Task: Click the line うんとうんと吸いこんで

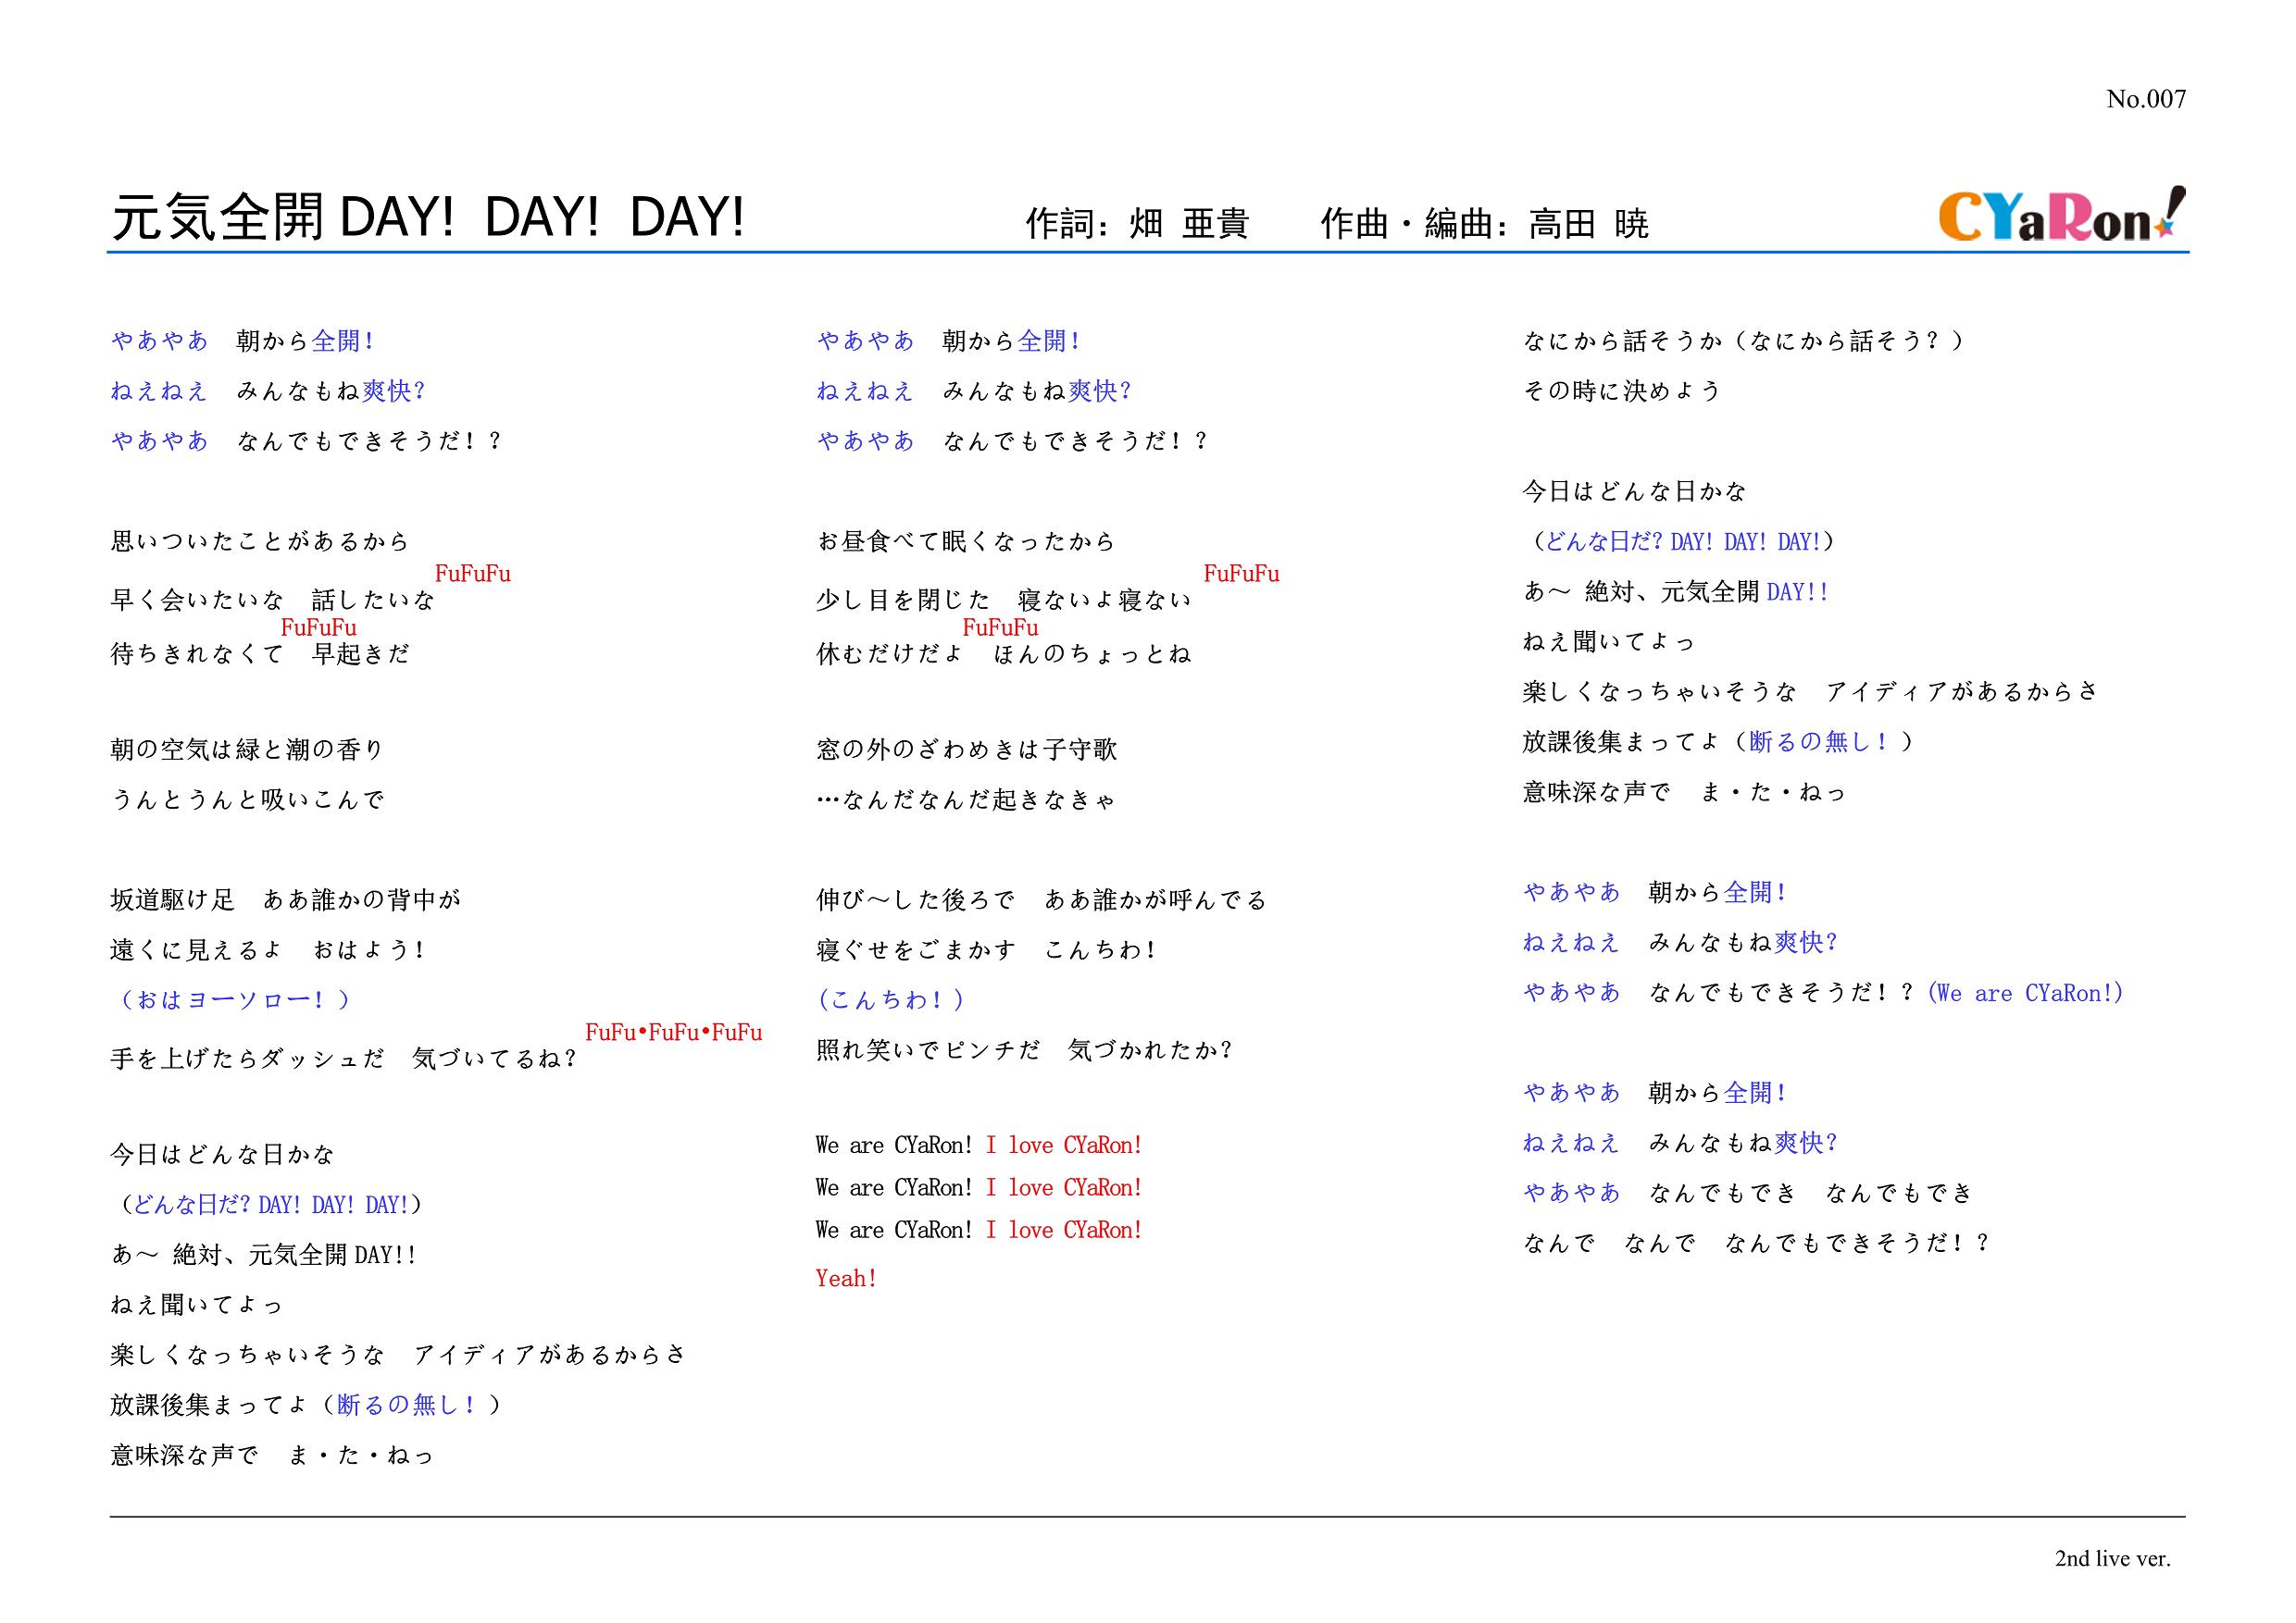Action: pos(247,799)
